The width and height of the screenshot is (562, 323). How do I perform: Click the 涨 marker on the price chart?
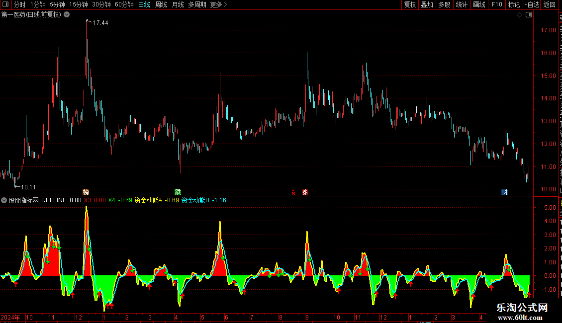click(305, 192)
